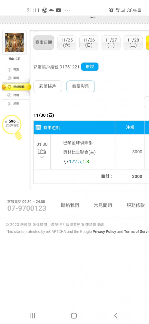Select the 11/26 (日) date tab
The image size is (149, 324).
tap(89, 42)
